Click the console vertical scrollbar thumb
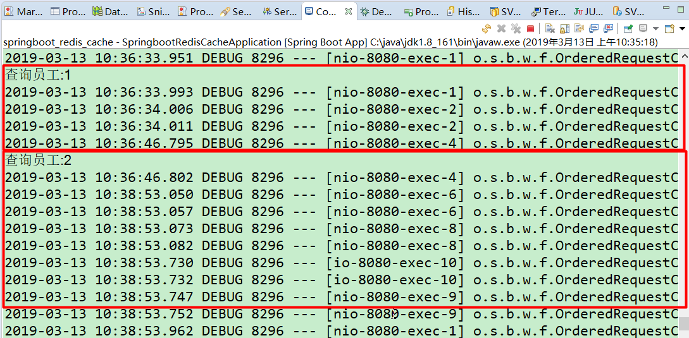 click(x=684, y=323)
